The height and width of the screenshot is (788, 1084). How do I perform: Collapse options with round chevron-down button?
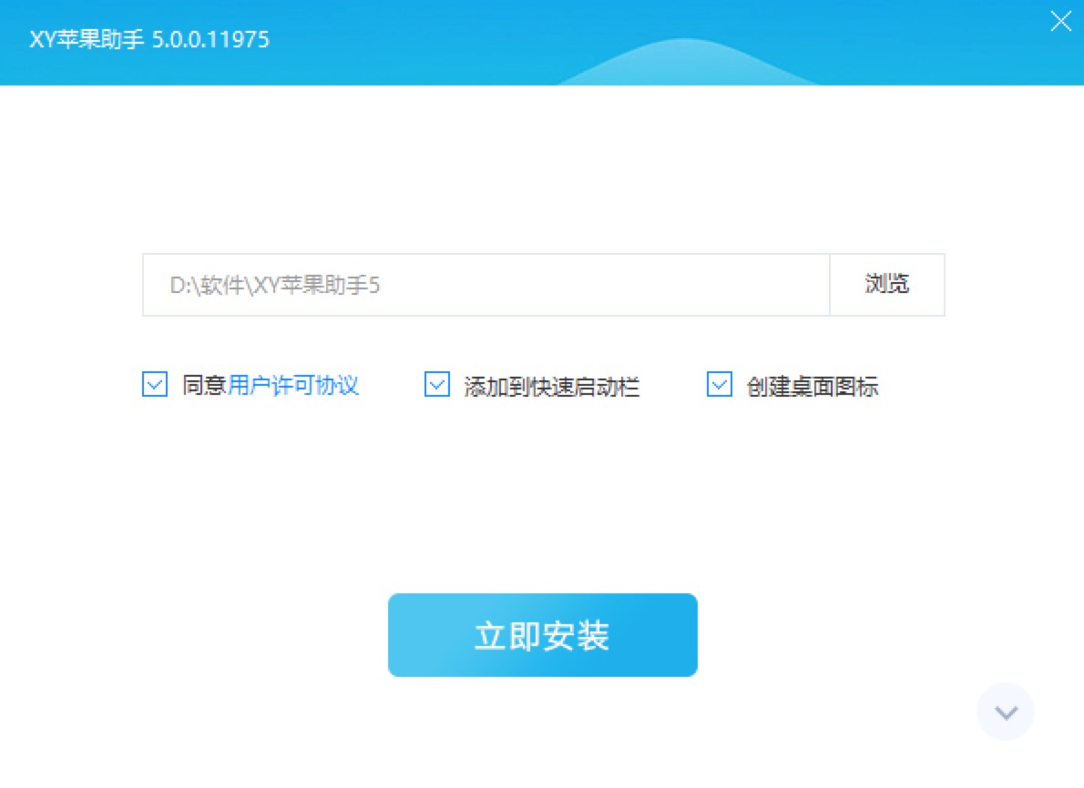pyautogui.click(x=1005, y=712)
